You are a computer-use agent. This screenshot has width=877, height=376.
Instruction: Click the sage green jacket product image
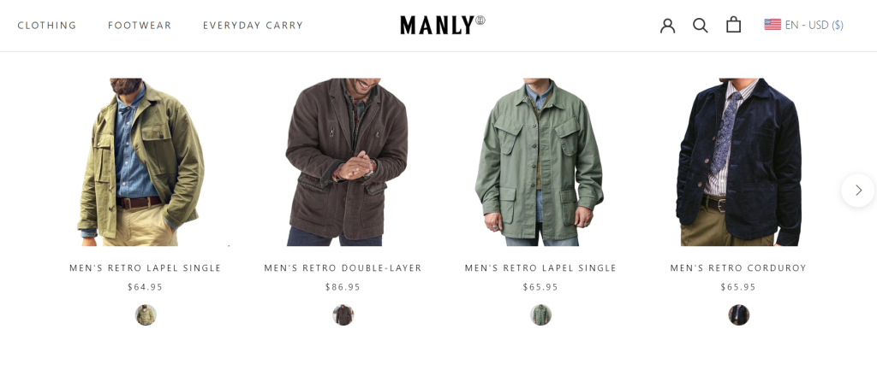point(540,162)
